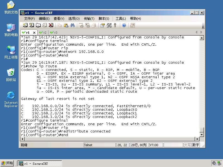Click the tab scroll left arrow
This screenshot has width=223, height=167.
(197, 32)
